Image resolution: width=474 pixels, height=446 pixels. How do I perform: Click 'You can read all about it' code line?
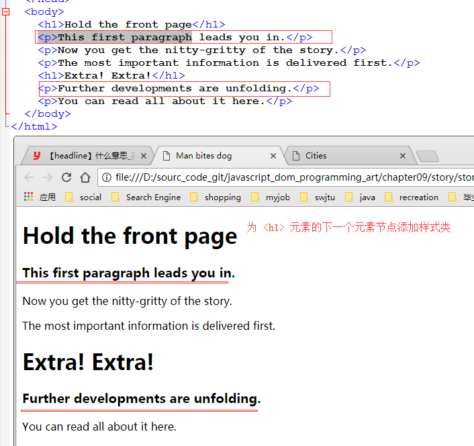(165, 101)
